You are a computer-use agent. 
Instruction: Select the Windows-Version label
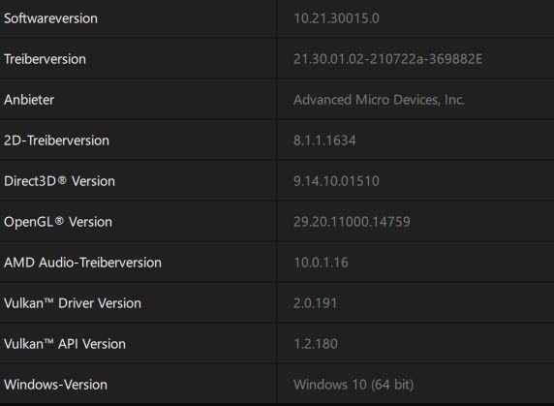click(x=55, y=385)
